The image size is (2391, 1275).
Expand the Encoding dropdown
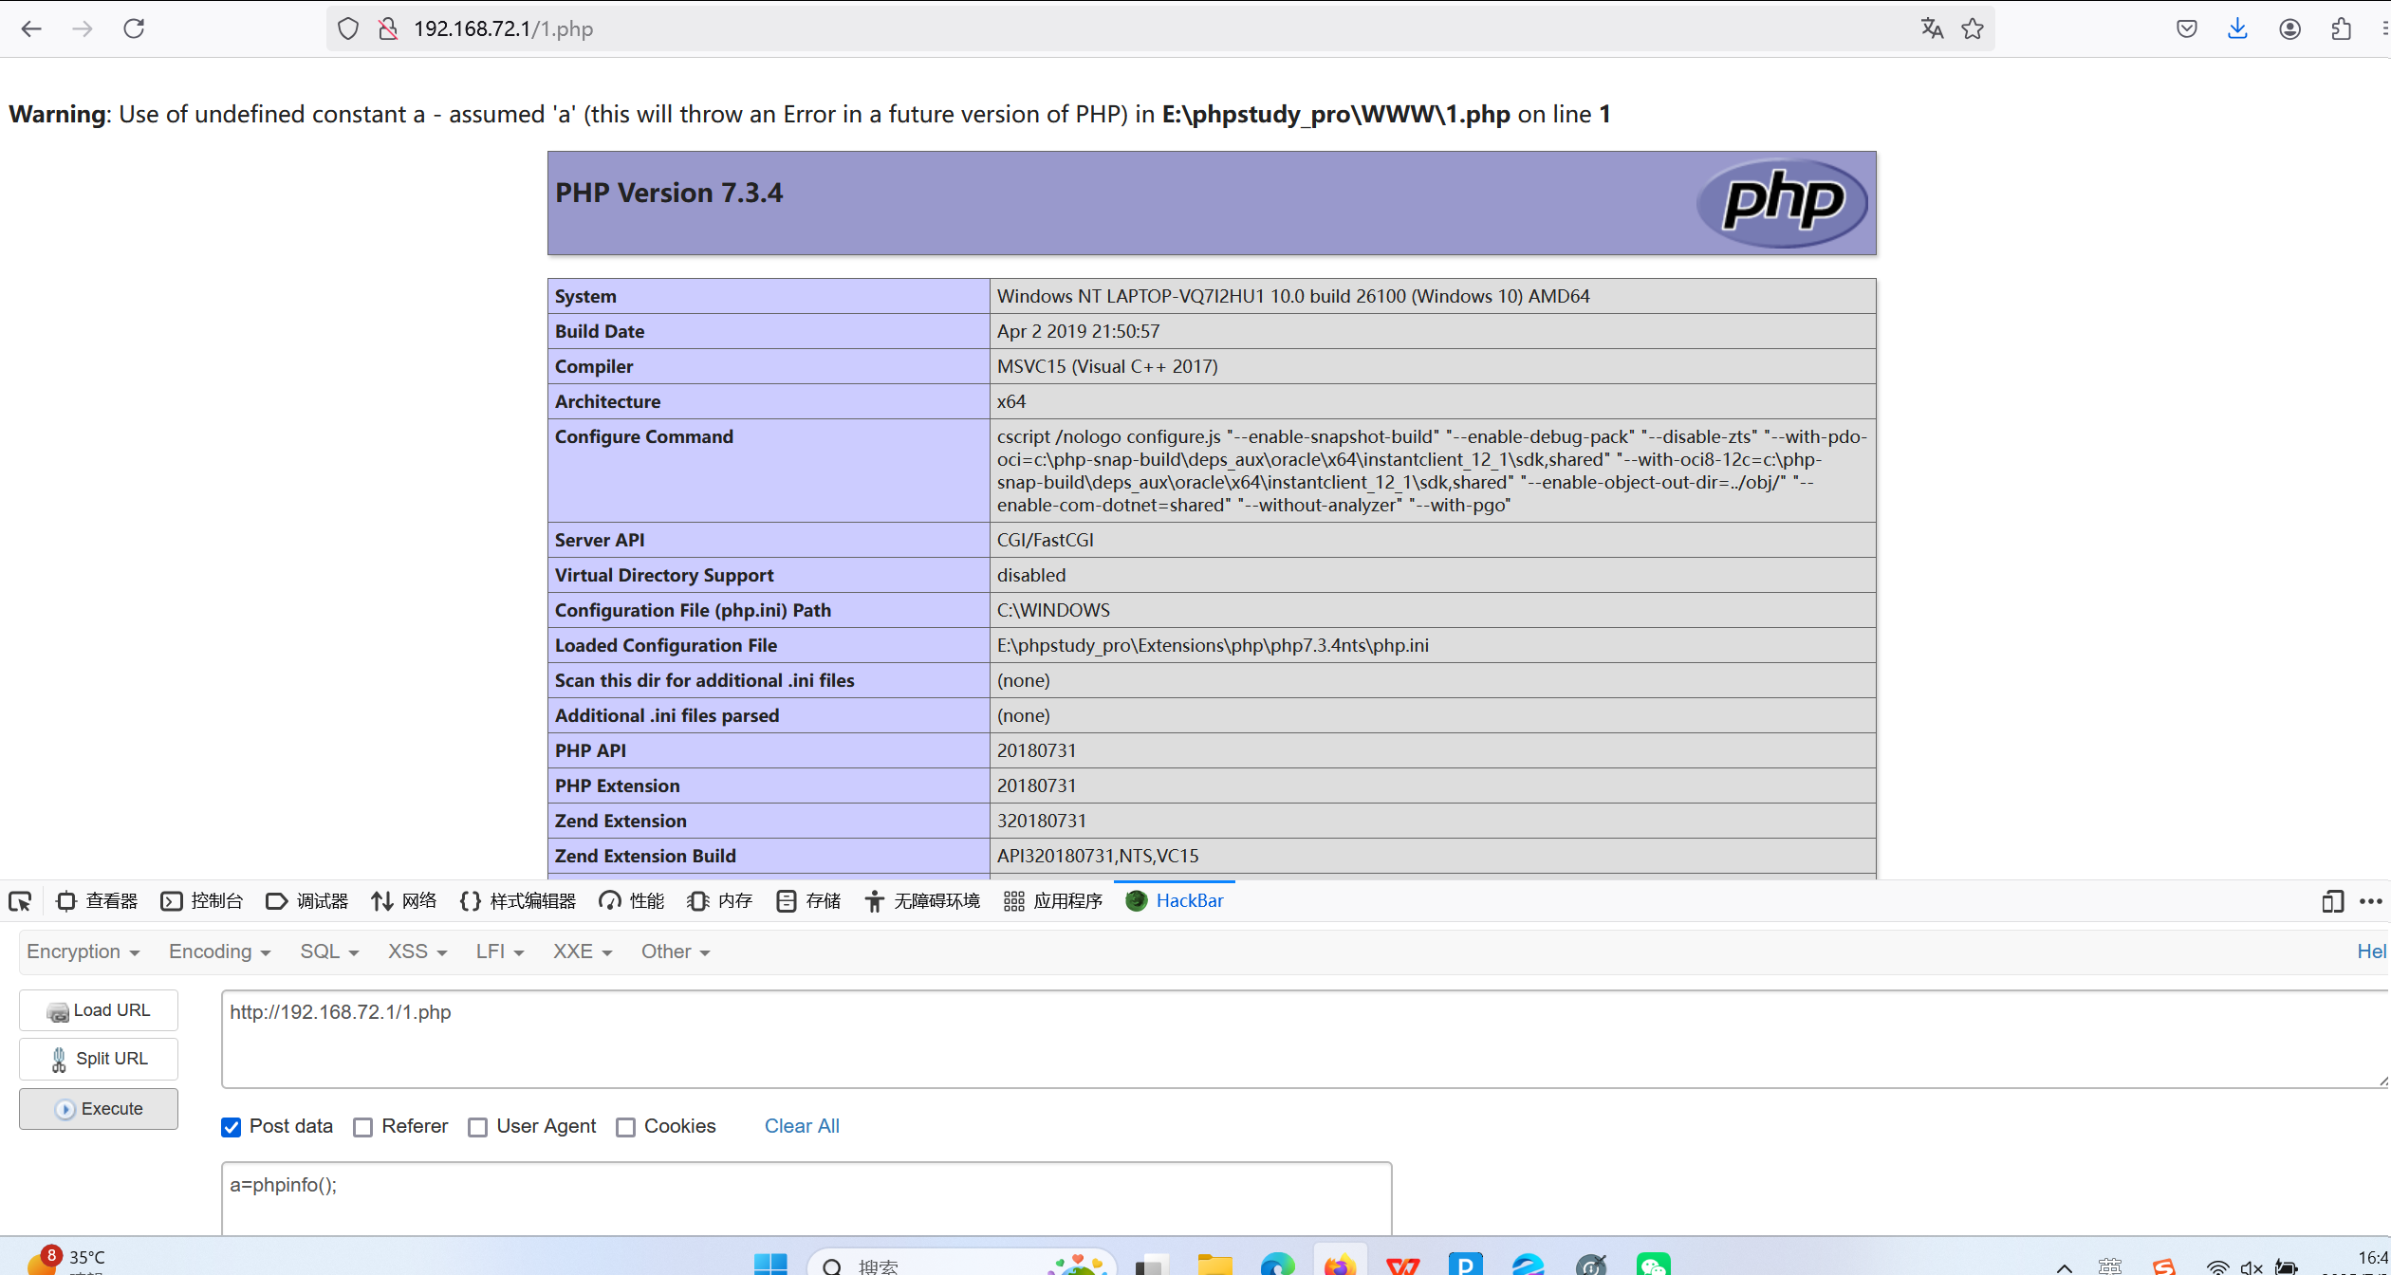(x=219, y=952)
